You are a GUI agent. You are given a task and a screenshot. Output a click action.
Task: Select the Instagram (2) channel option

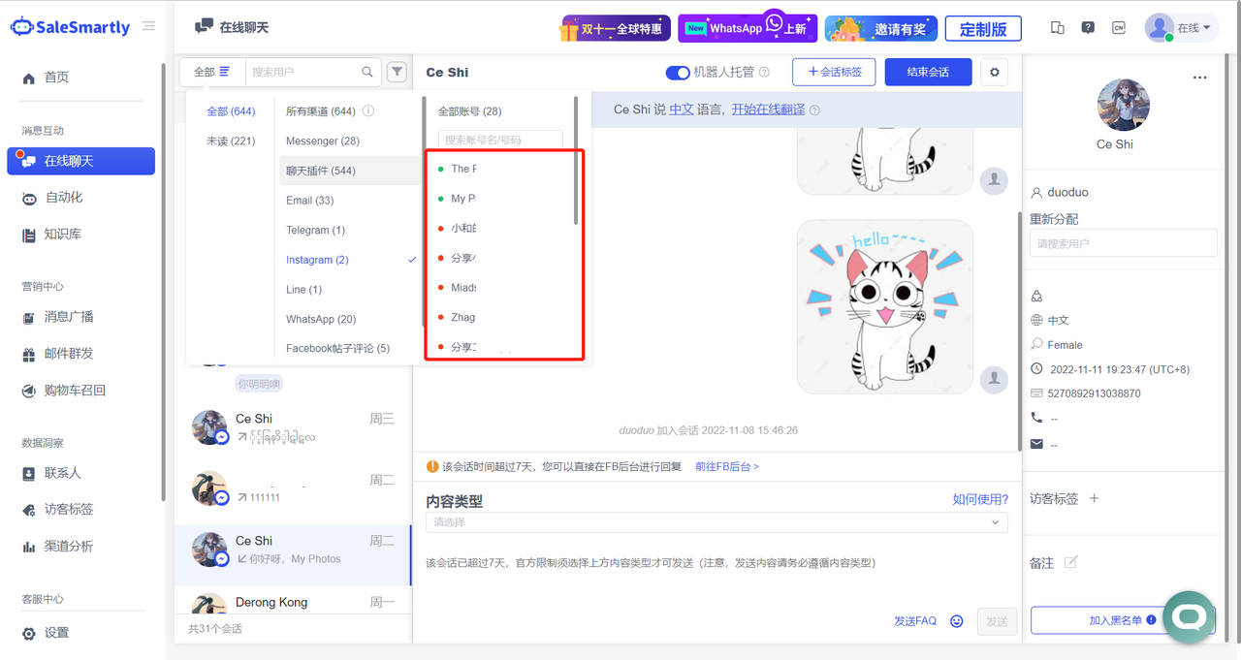coord(317,260)
